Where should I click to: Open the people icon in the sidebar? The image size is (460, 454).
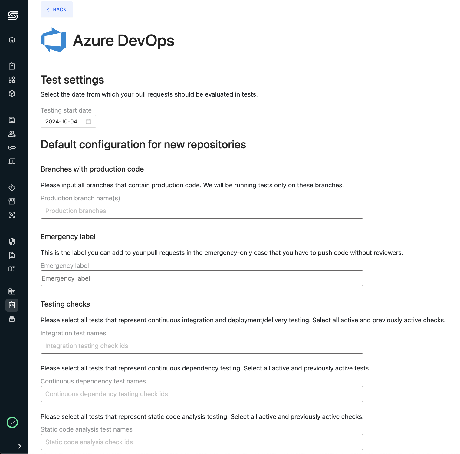click(x=12, y=134)
